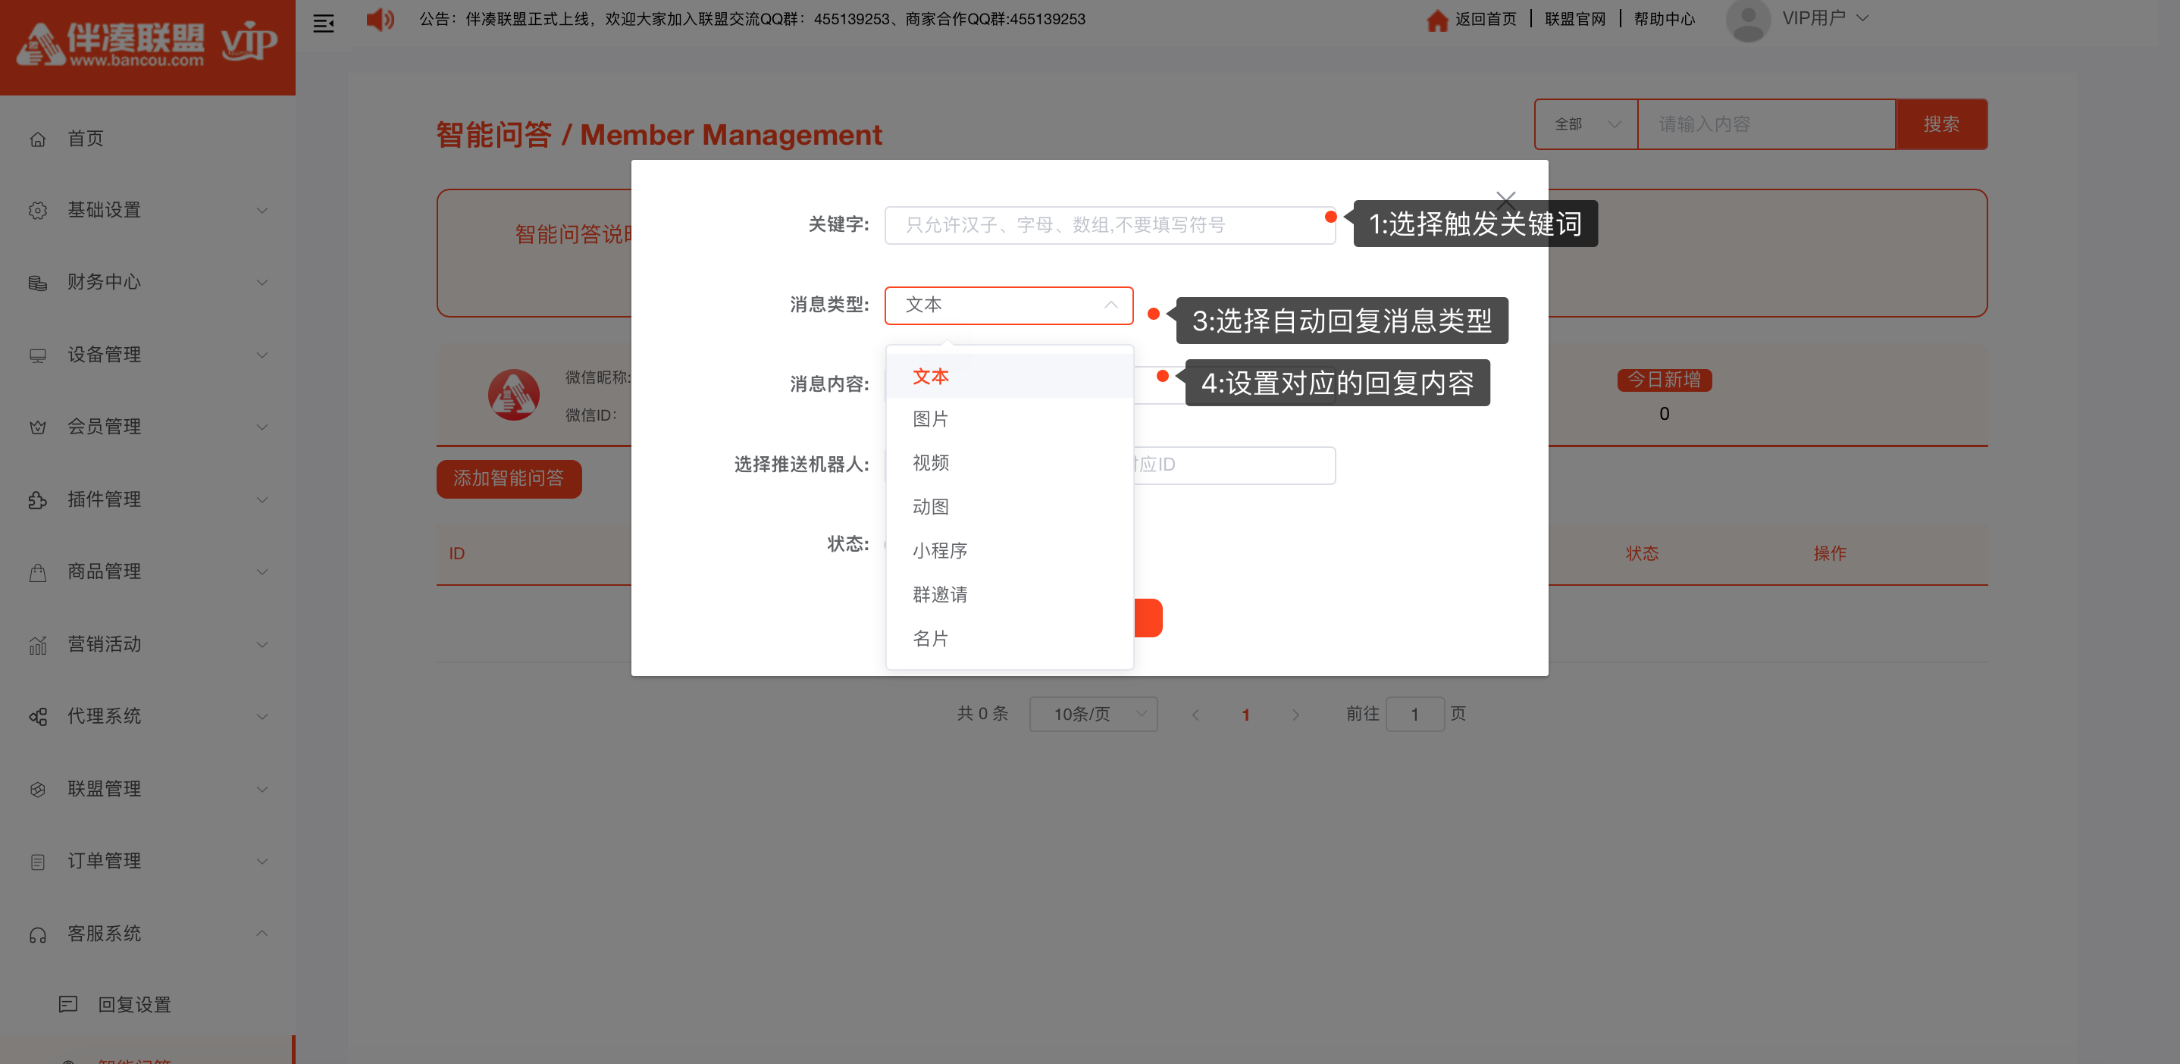The height and width of the screenshot is (1064, 2180).
Task: Click the crown icon for 会员管理
Action: point(37,427)
